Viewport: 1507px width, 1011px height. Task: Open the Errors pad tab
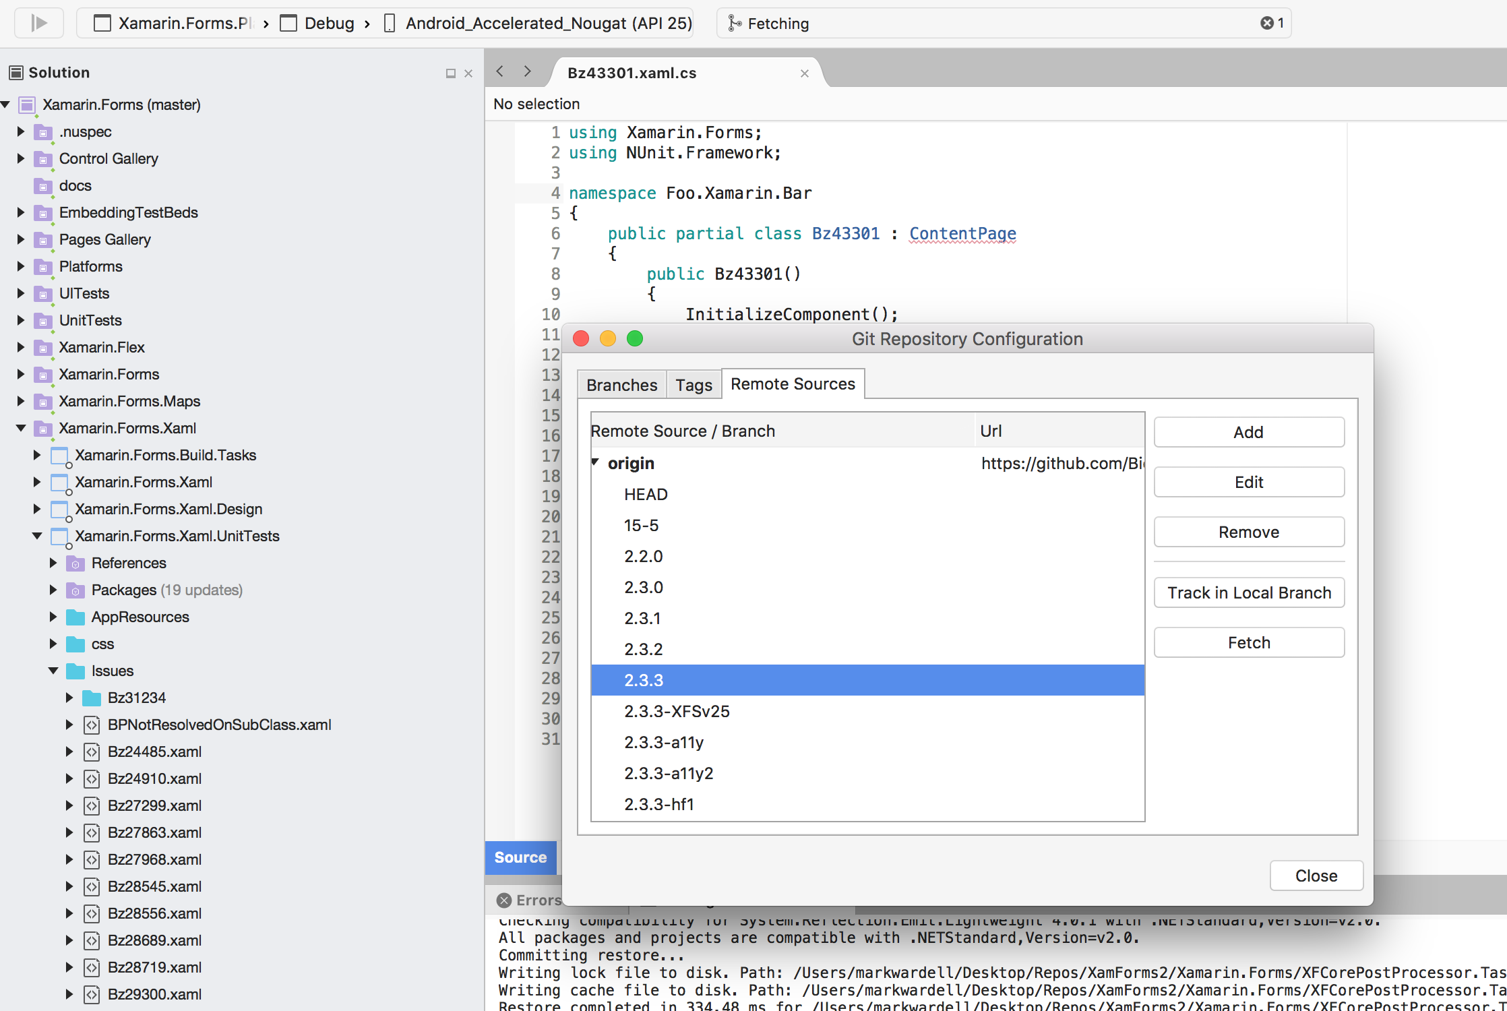pyautogui.click(x=529, y=900)
